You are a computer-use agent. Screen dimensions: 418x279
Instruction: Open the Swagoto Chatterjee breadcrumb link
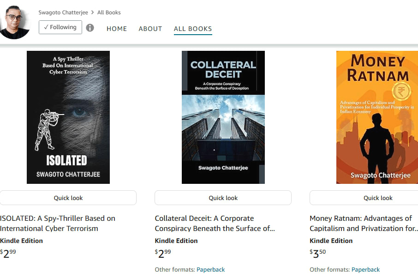coord(63,12)
